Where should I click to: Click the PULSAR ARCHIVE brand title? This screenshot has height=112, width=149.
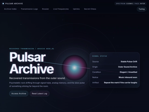point(14,4)
